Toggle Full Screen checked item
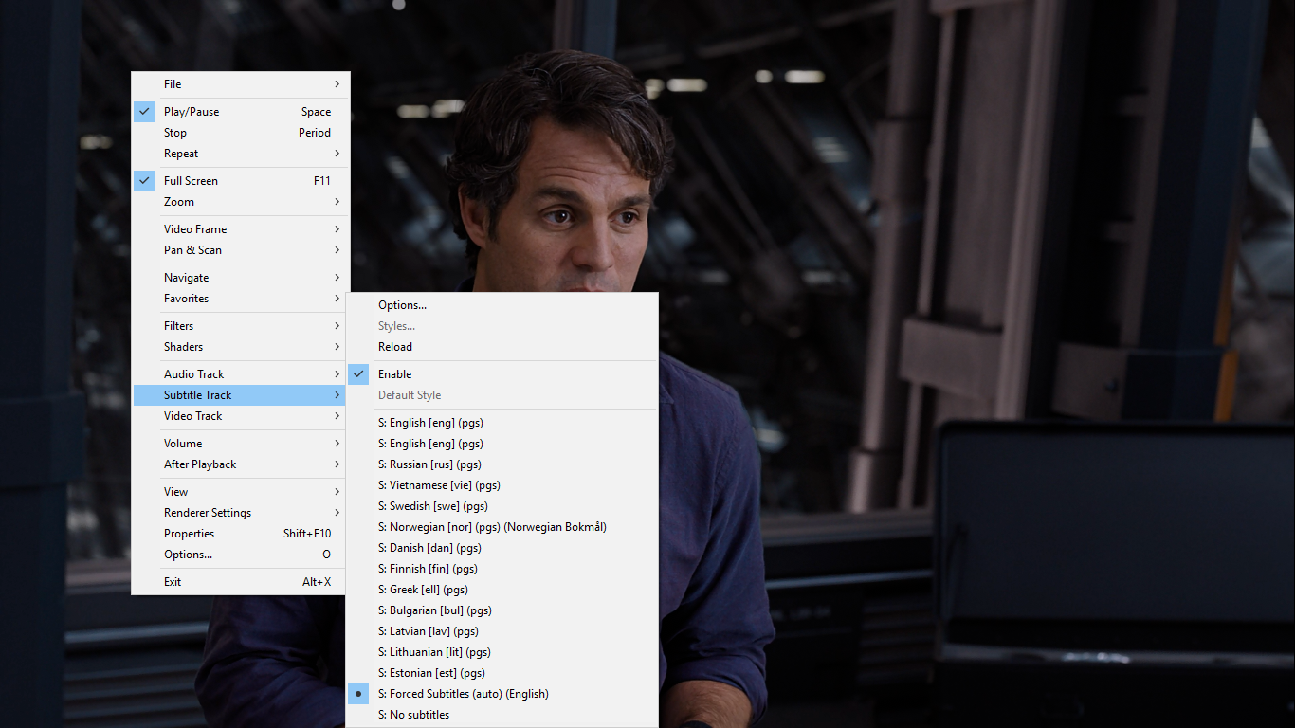This screenshot has width=1295, height=728. coord(240,181)
